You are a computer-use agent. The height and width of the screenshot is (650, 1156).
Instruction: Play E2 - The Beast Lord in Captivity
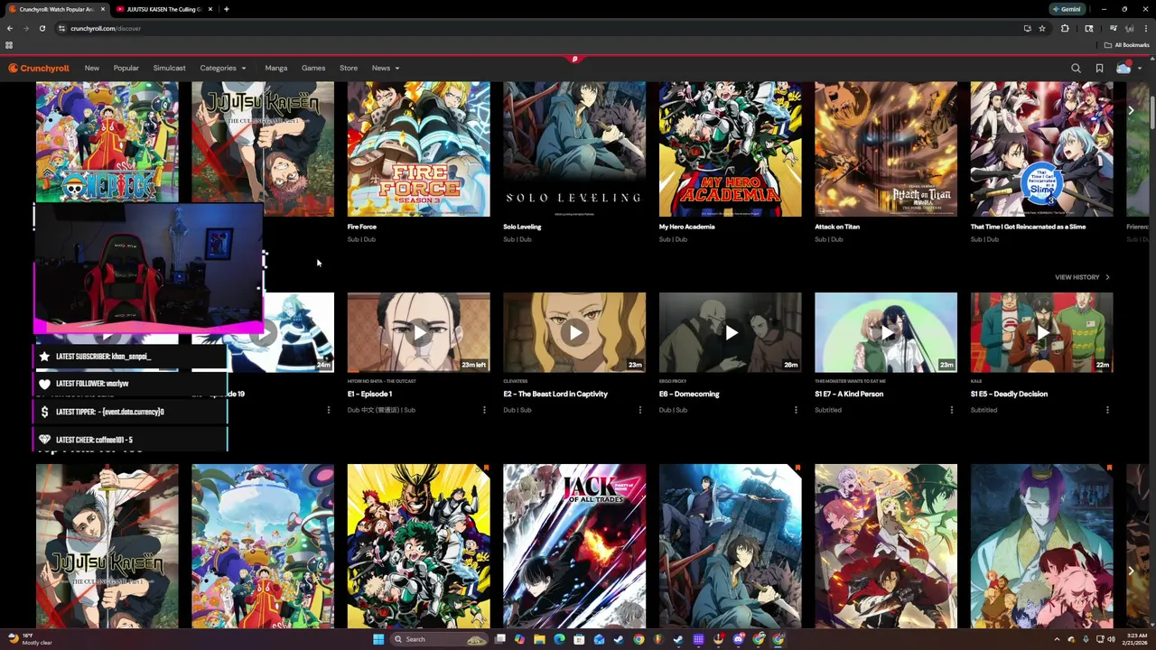(x=574, y=332)
